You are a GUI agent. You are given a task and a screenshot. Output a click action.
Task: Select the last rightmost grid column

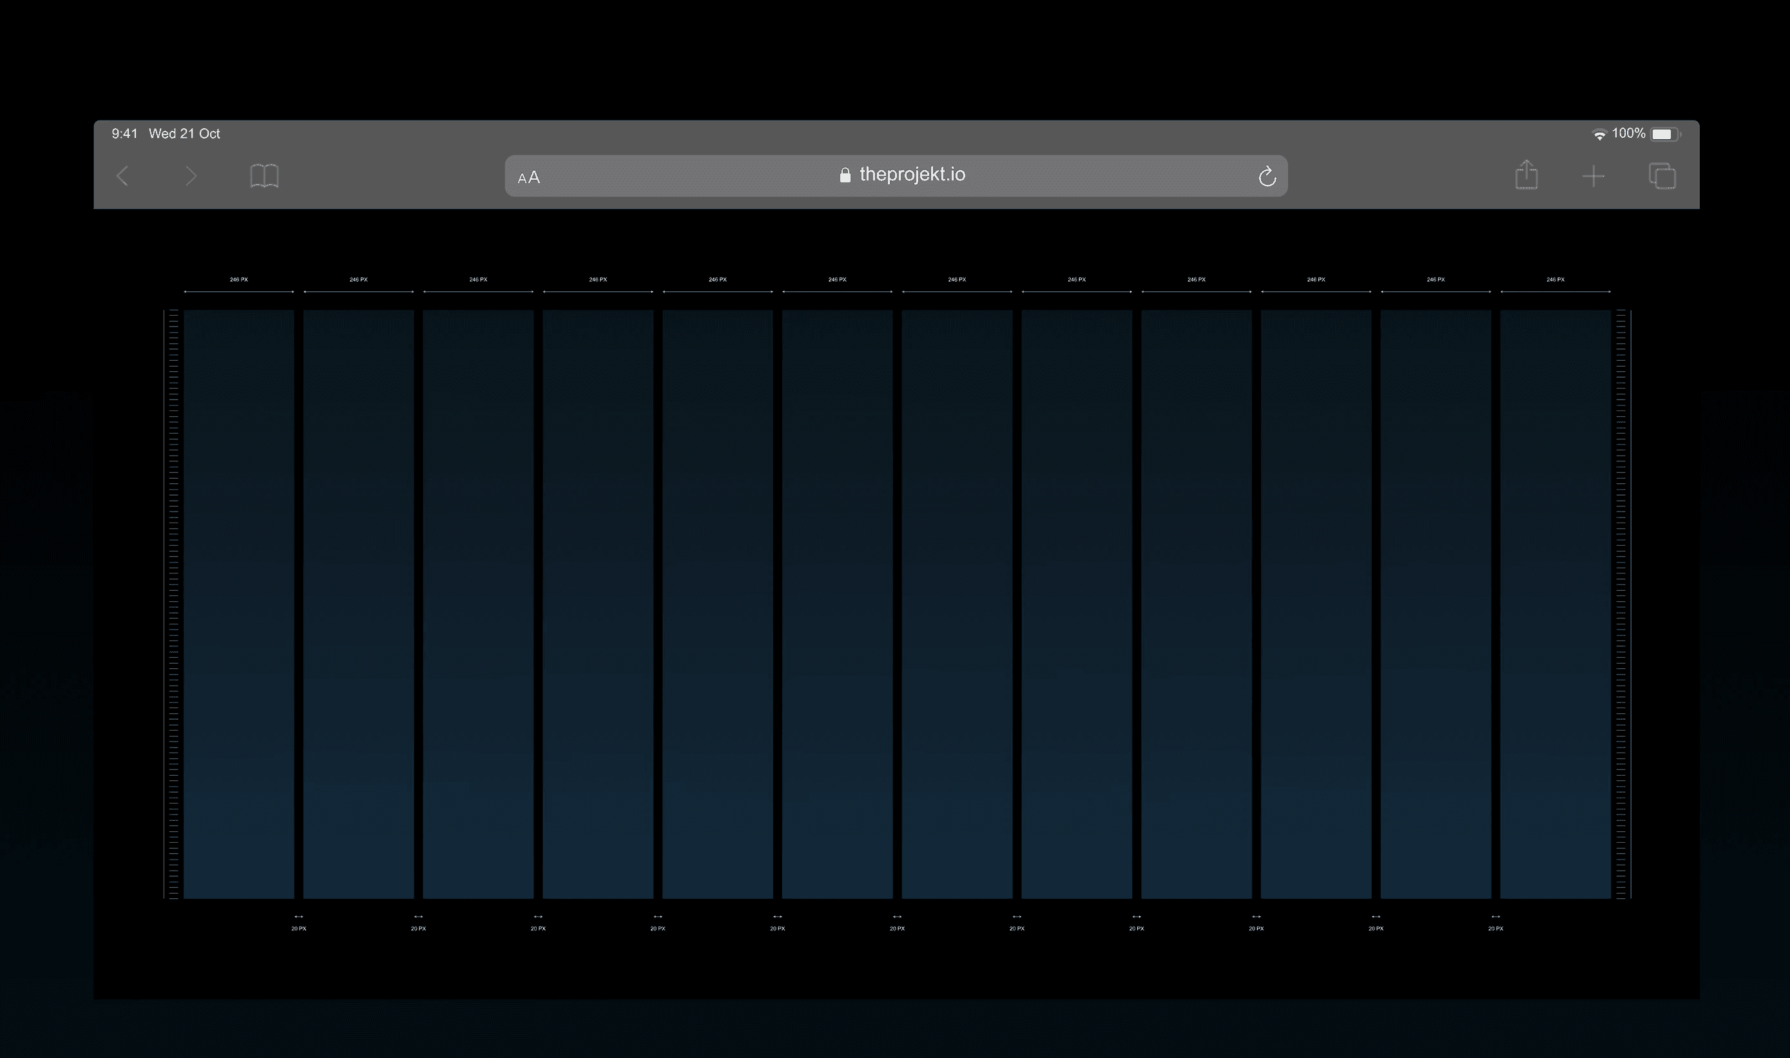(1555, 603)
